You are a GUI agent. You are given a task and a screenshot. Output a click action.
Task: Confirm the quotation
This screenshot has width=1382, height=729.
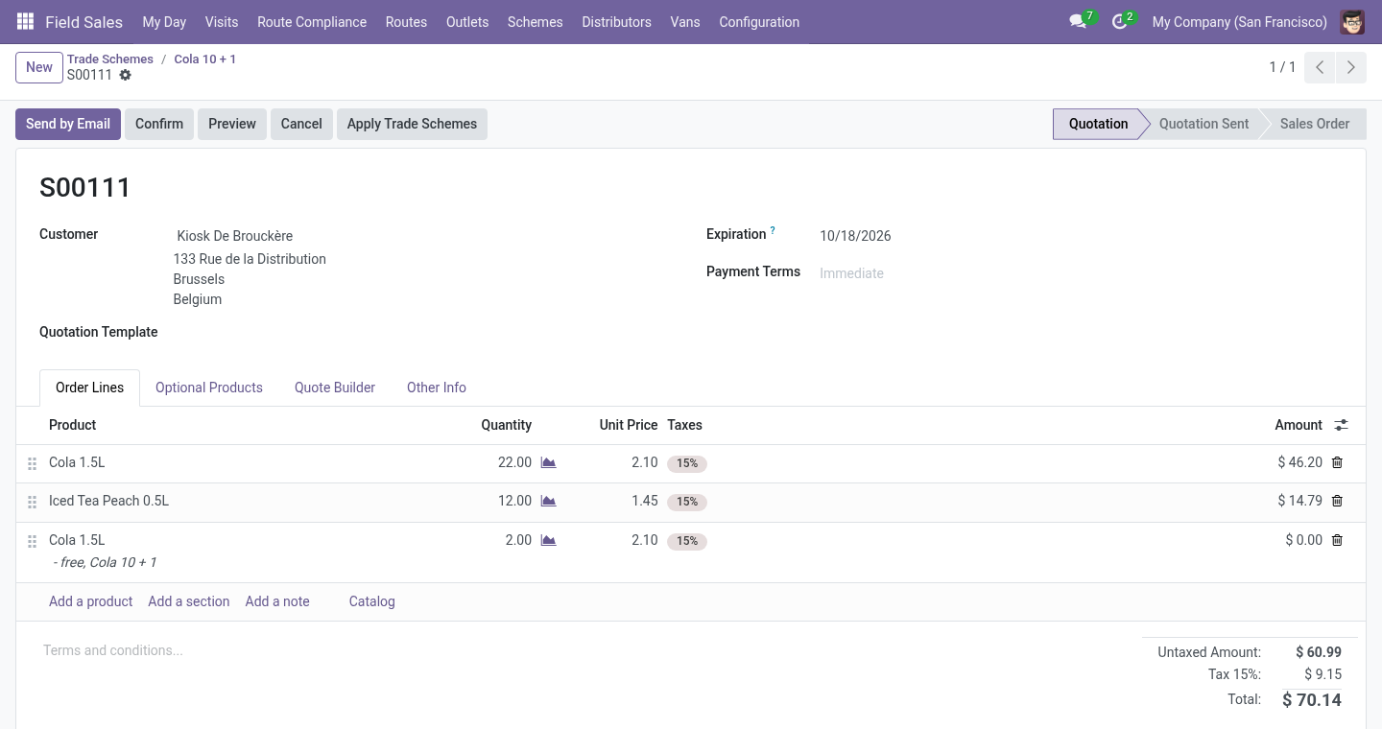(159, 124)
